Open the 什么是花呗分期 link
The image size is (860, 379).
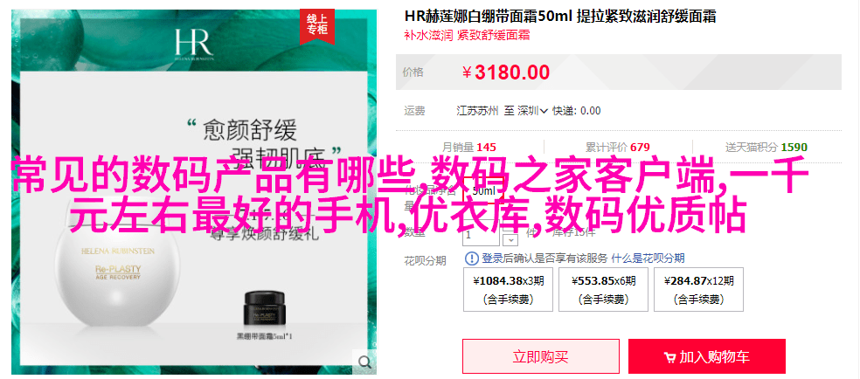coord(648,258)
